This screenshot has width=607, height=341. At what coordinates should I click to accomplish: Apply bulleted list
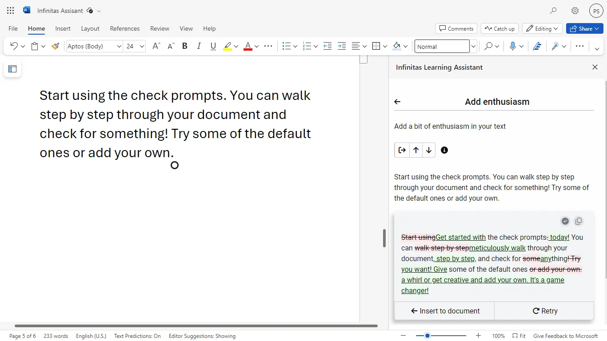point(287,46)
